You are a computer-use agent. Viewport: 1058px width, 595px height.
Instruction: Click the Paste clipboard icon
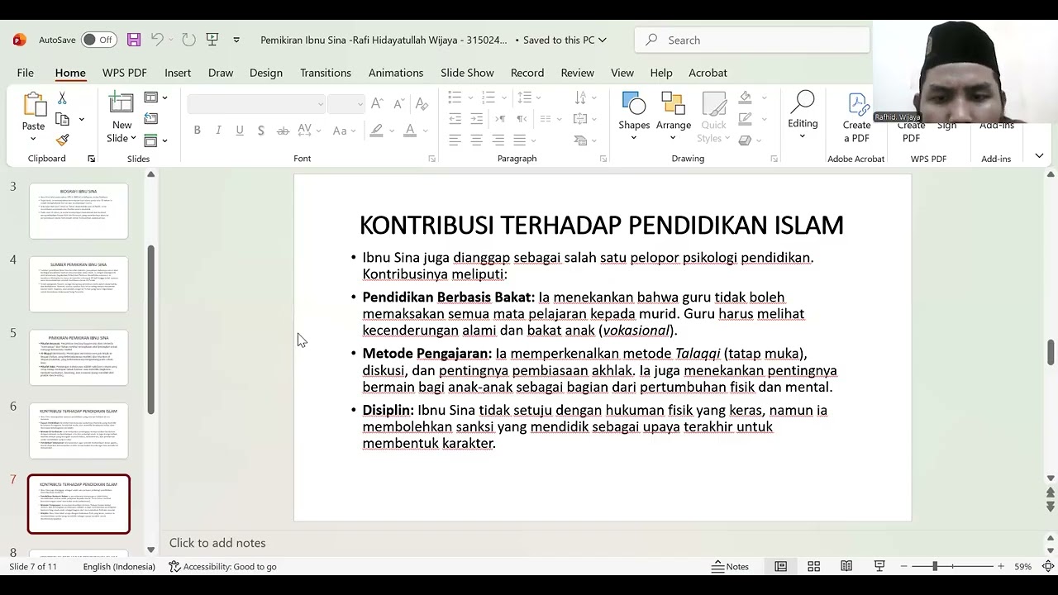click(34, 104)
